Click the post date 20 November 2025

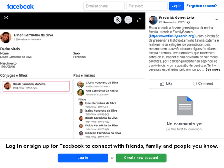172,22
